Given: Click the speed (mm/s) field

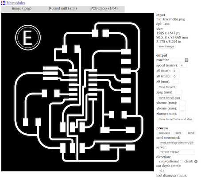Looking at the screenshot, I should coord(183,66).
